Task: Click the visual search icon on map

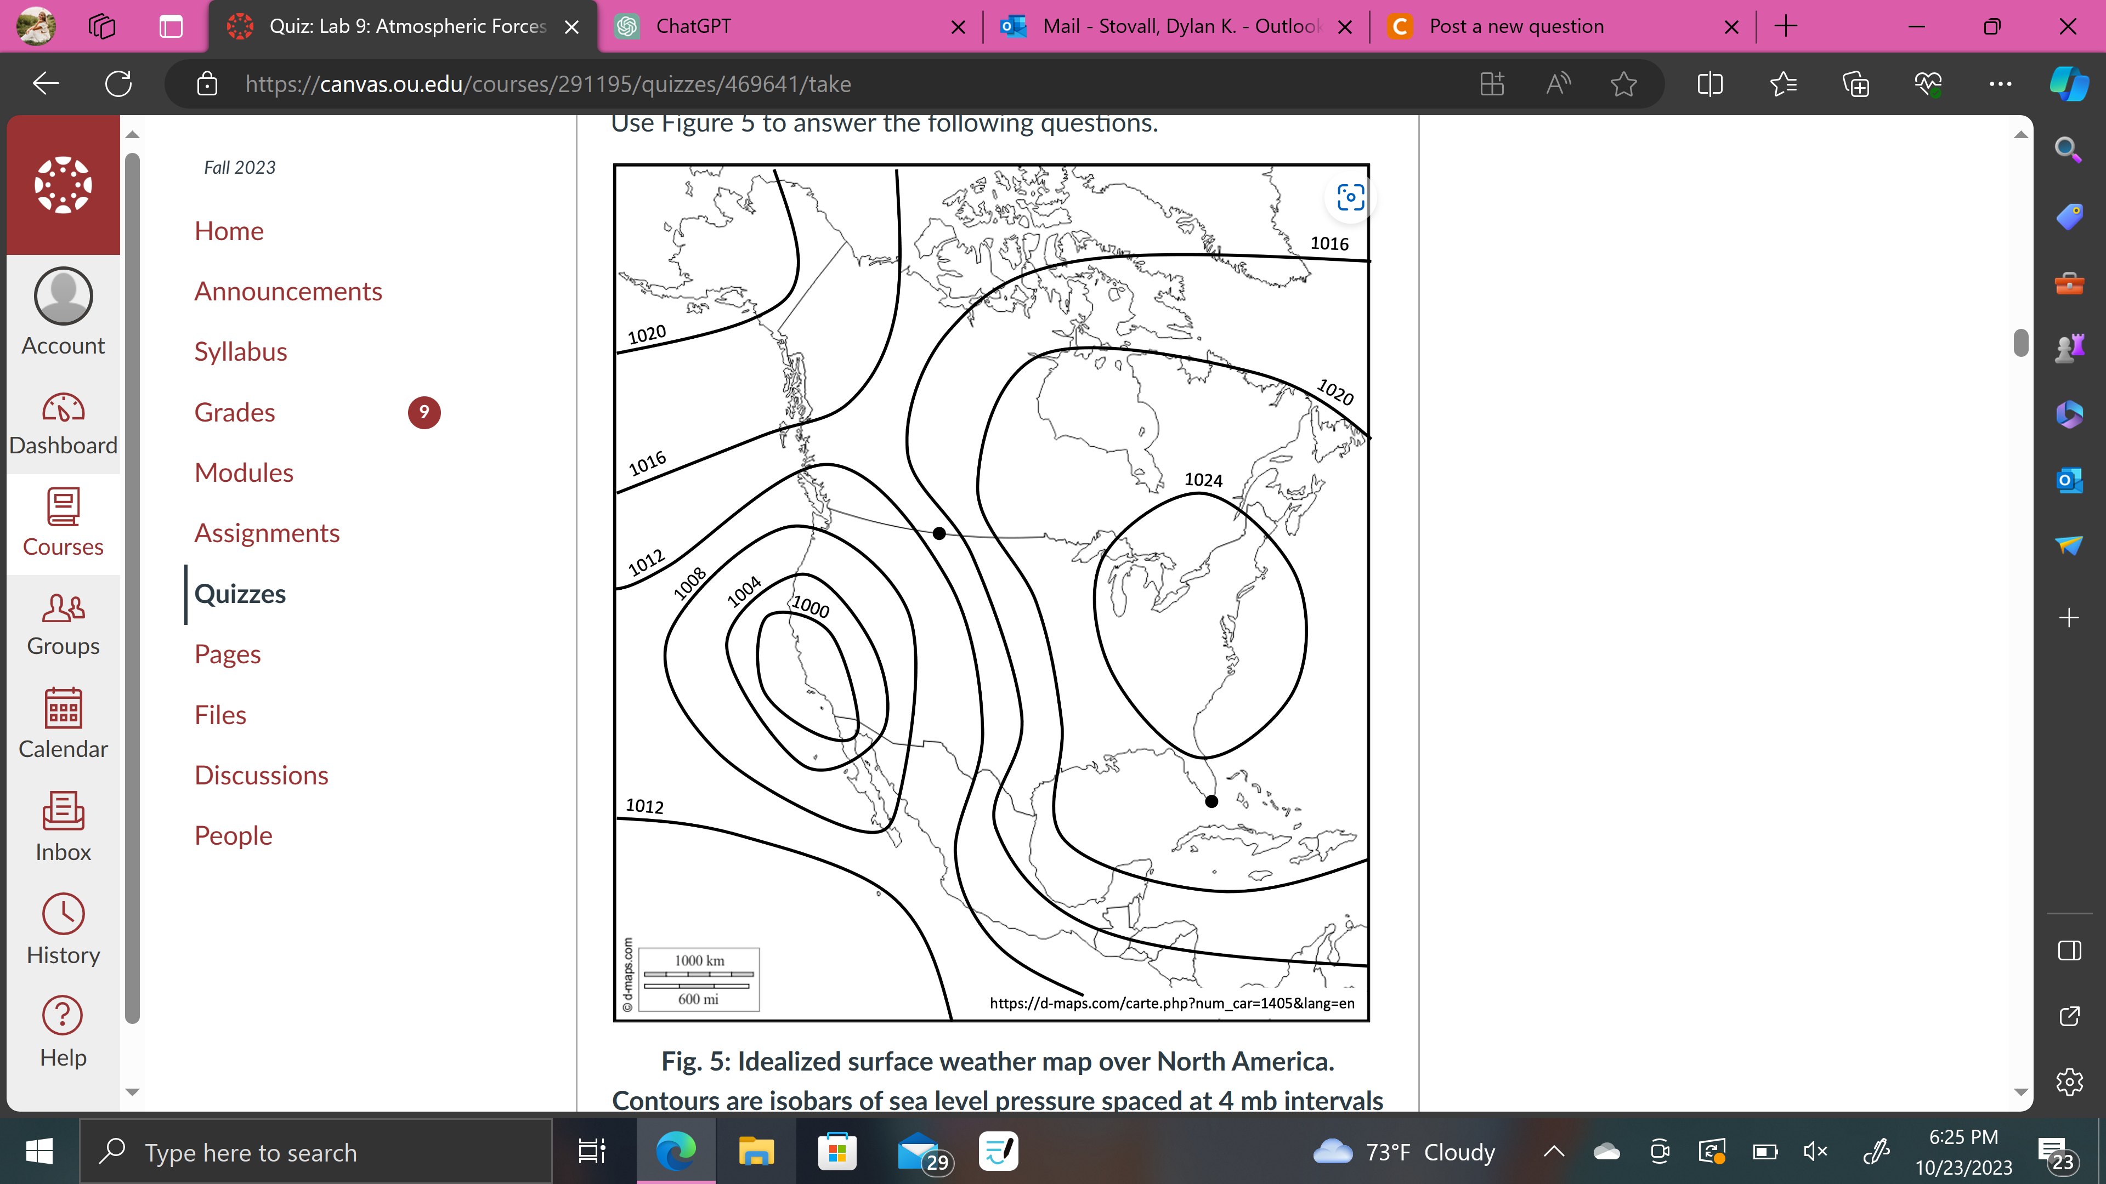Action: pyautogui.click(x=1350, y=197)
